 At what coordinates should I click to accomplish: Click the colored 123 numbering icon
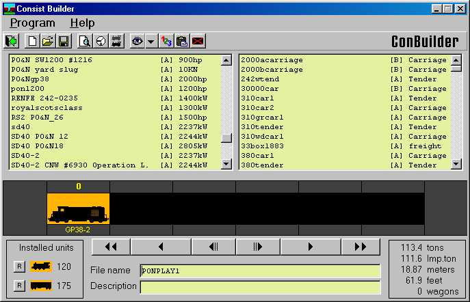pos(166,41)
